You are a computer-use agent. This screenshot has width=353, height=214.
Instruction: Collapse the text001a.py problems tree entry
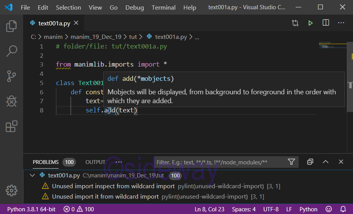[33, 176]
